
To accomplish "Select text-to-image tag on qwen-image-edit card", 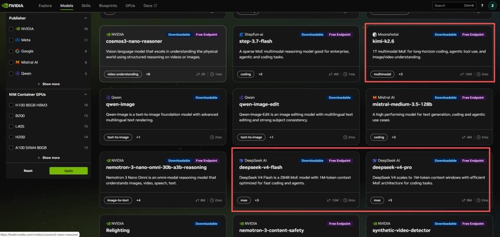I will point(251,137).
